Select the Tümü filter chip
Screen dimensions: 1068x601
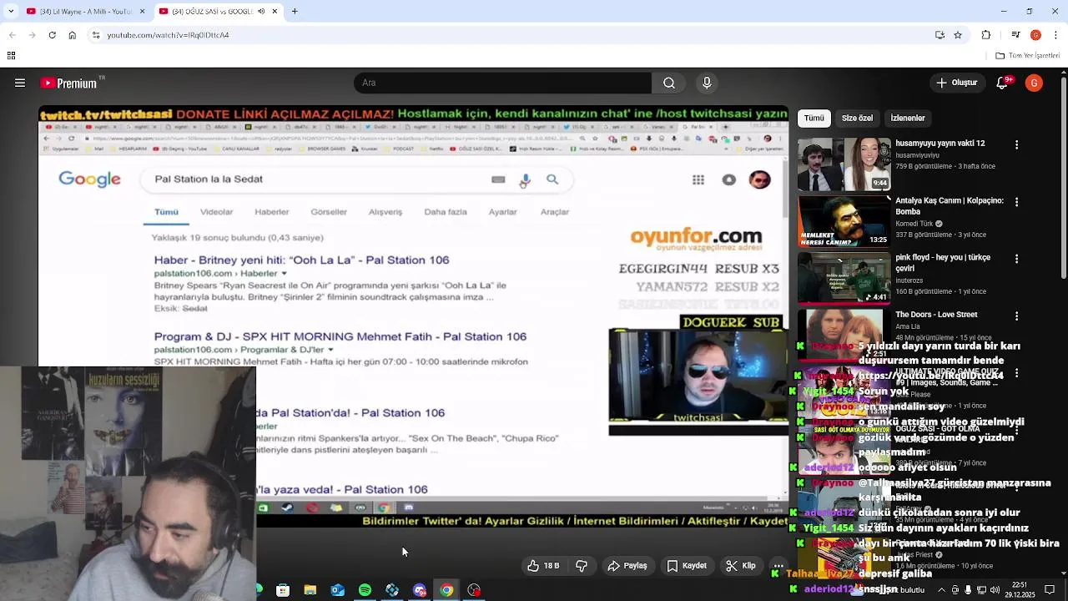coord(814,119)
